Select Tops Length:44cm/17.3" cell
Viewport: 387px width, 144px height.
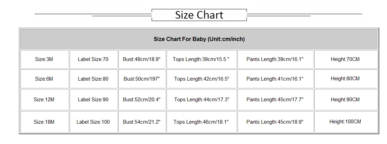[201, 100]
